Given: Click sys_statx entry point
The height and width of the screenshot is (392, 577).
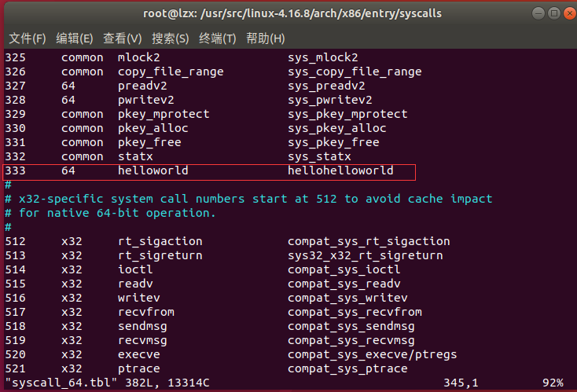Looking at the screenshot, I should [x=319, y=156].
